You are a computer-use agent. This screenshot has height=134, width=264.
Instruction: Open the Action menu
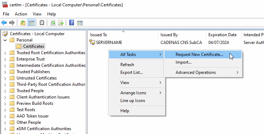[x=21, y=14]
